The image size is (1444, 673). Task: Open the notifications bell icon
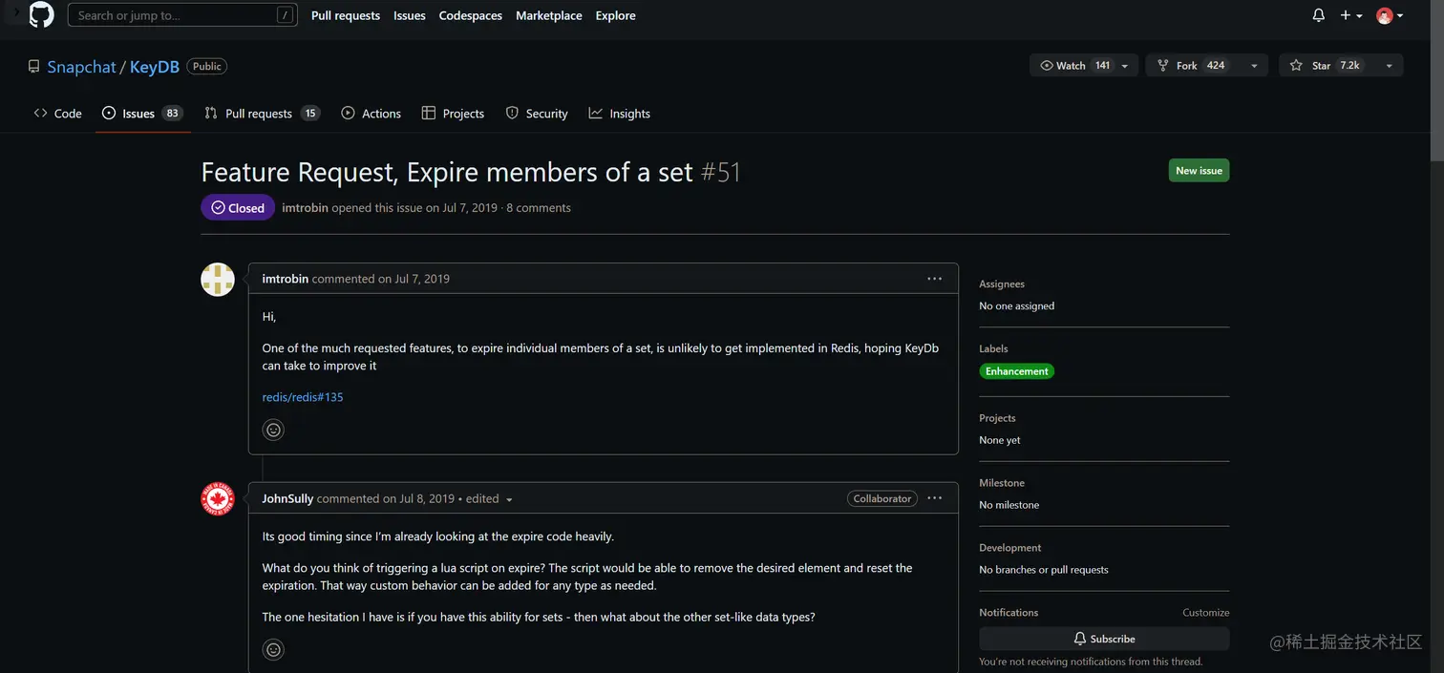point(1318,15)
